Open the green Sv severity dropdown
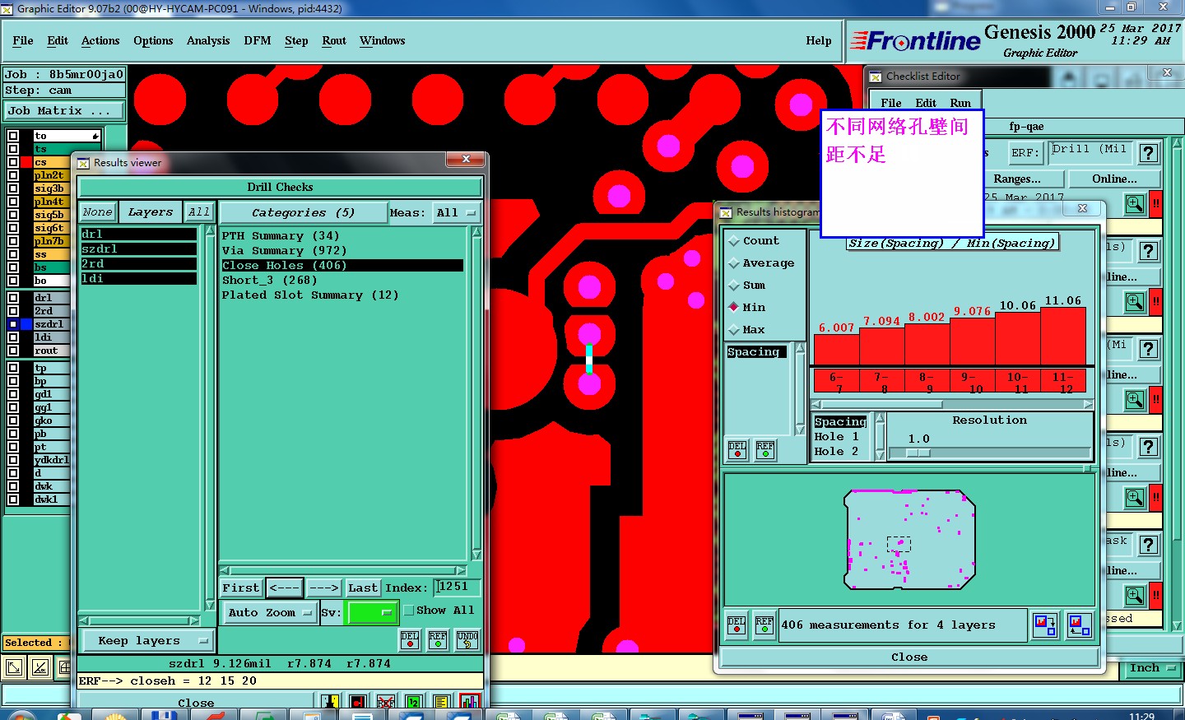 point(372,613)
